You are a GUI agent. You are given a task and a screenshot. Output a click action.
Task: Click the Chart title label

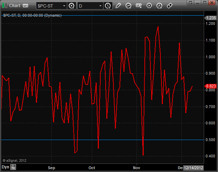(15, 6)
